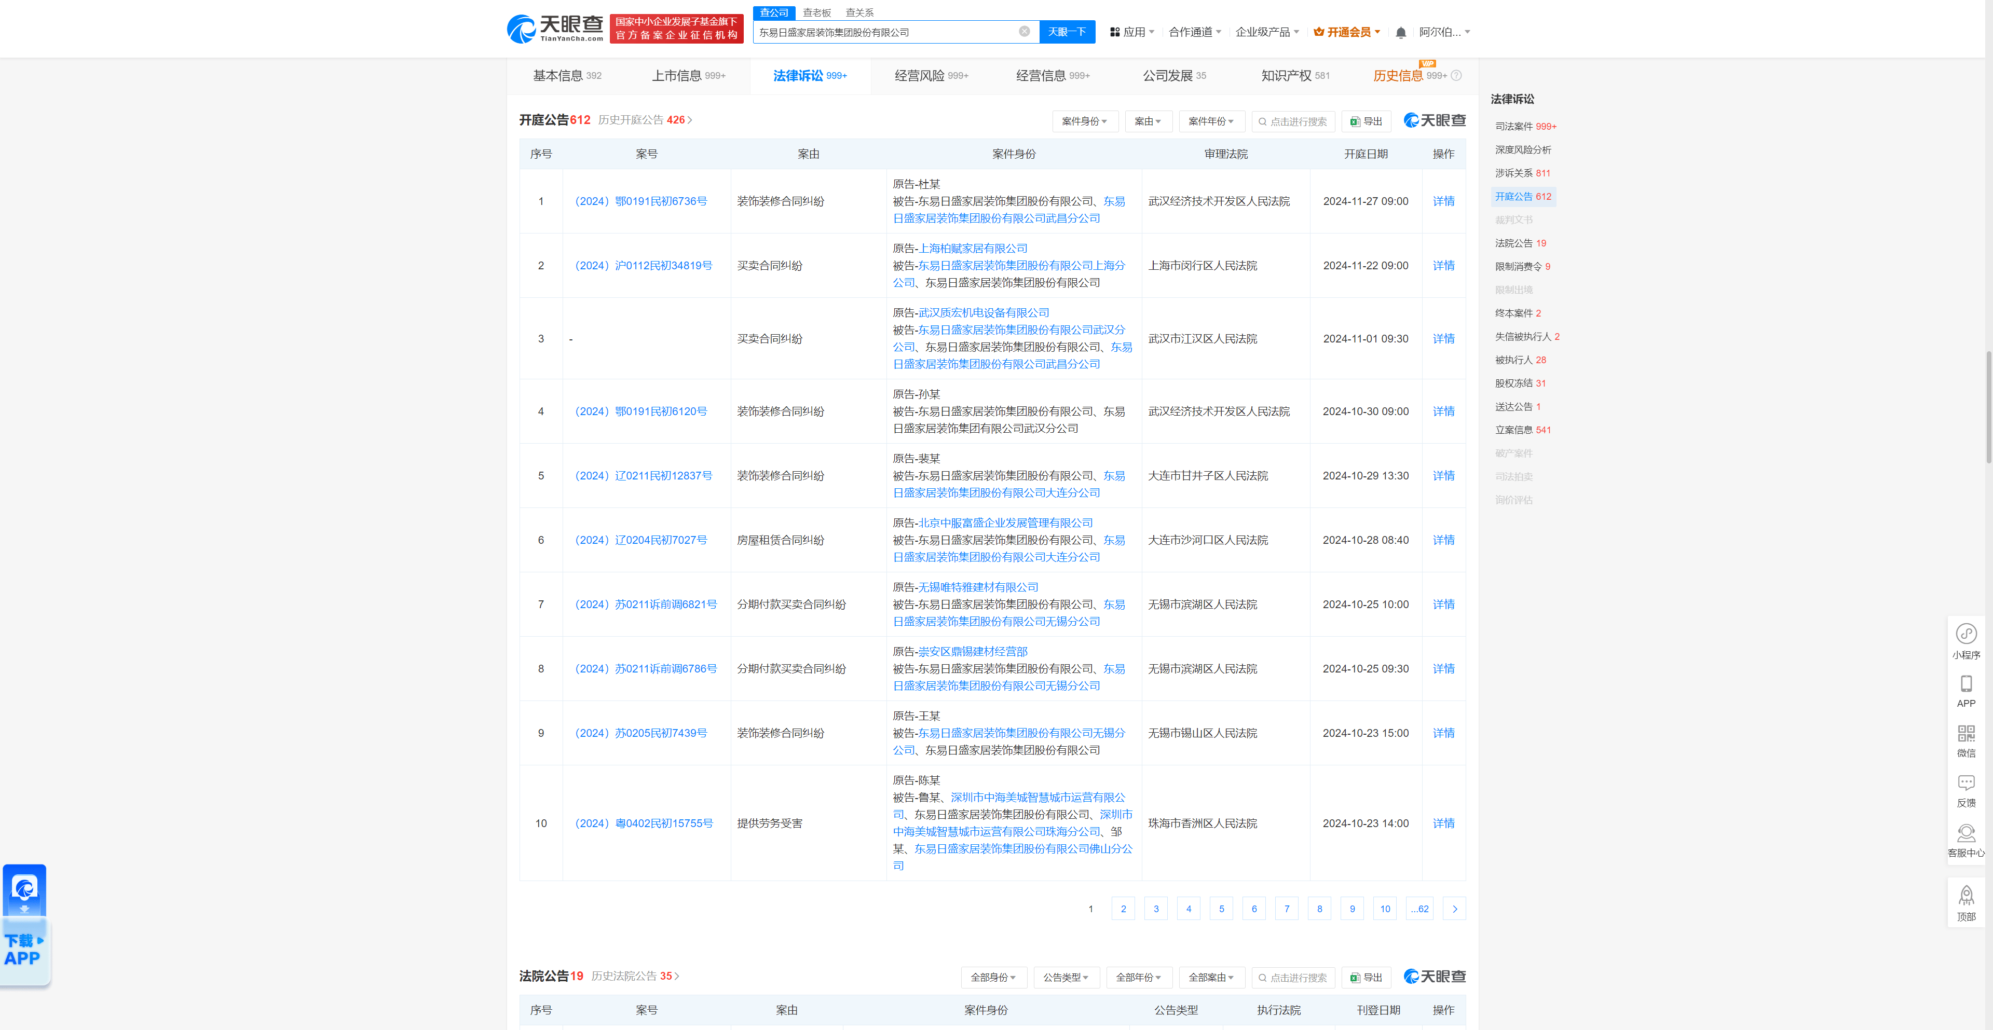The width and height of the screenshot is (1993, 1030).
Task: Switch to the 知识产权 tab
Action: point(1287,76)
